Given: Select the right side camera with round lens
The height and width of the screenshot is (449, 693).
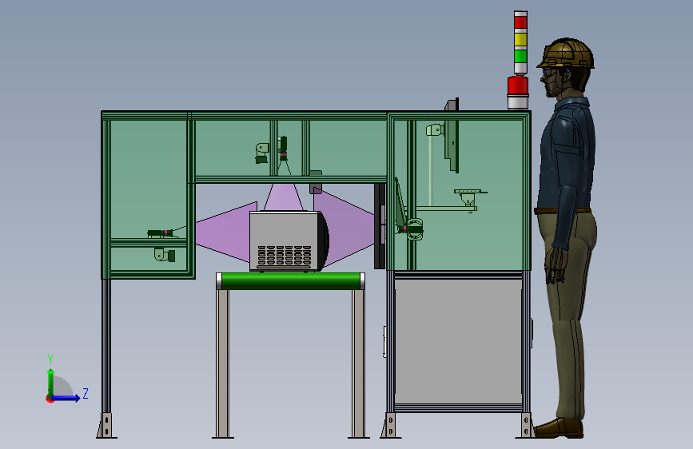Looking at the screenshot, I should 412,229.
